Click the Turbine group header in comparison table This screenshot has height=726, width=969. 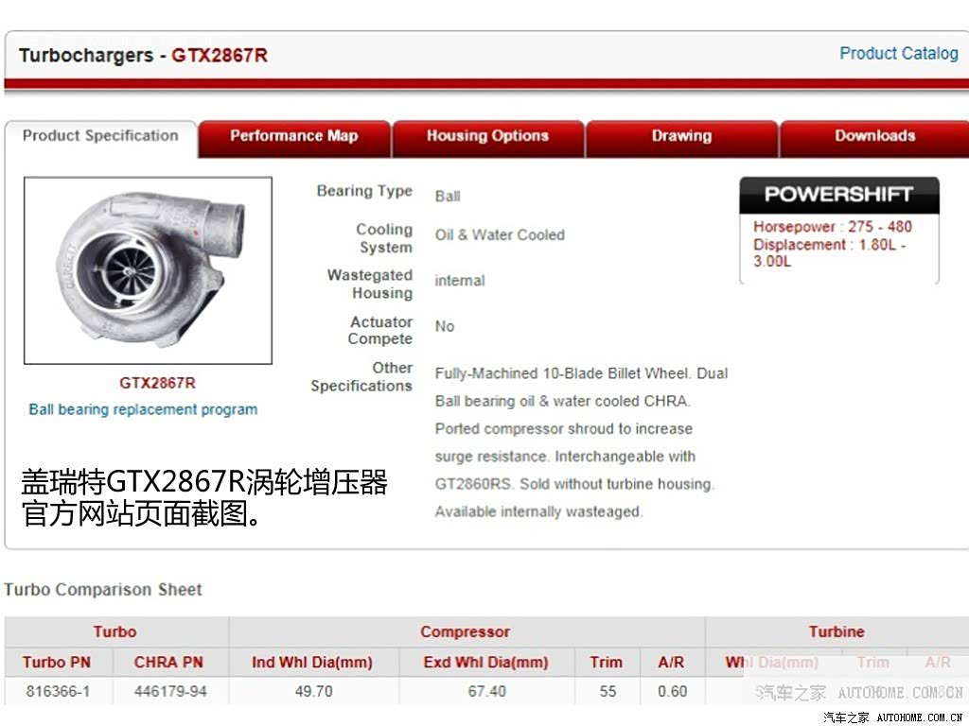837,631
